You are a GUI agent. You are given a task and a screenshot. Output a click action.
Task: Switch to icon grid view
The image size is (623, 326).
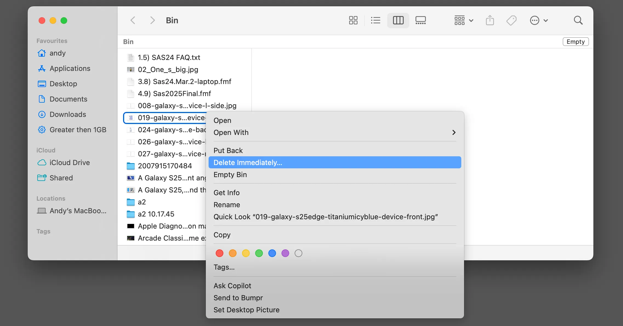pyautogui.click(x=353, y=20)
